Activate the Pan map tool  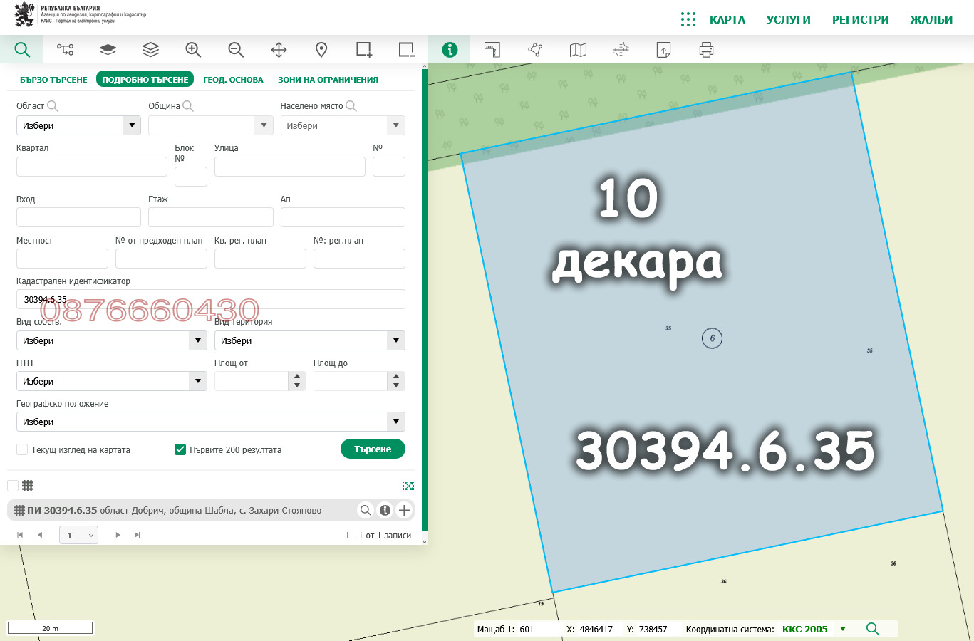coord(278,50)
